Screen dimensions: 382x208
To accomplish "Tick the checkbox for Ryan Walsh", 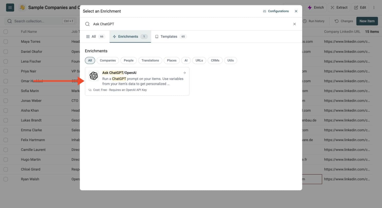I will point(6,179).
